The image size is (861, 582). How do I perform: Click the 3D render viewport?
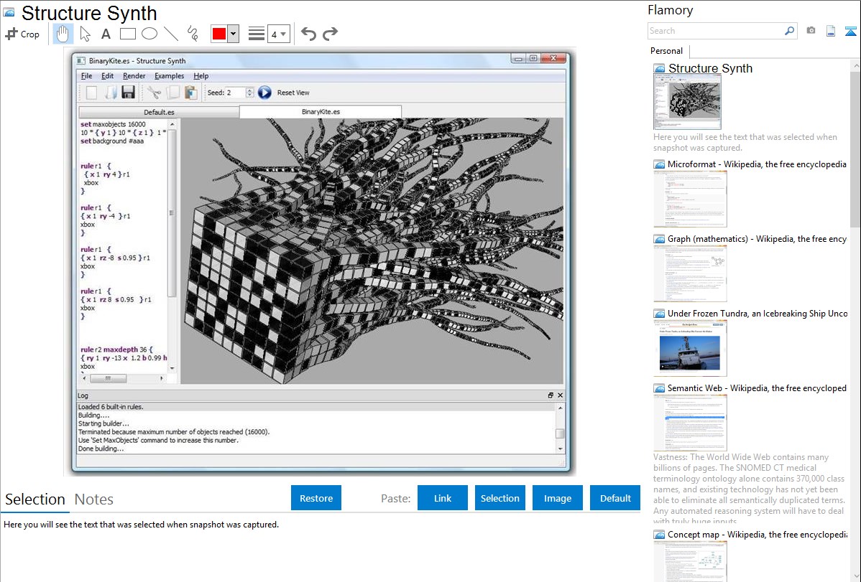coord(372,250)
